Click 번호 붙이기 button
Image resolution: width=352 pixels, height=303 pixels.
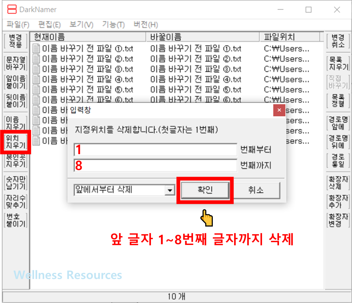coord(15,220)
